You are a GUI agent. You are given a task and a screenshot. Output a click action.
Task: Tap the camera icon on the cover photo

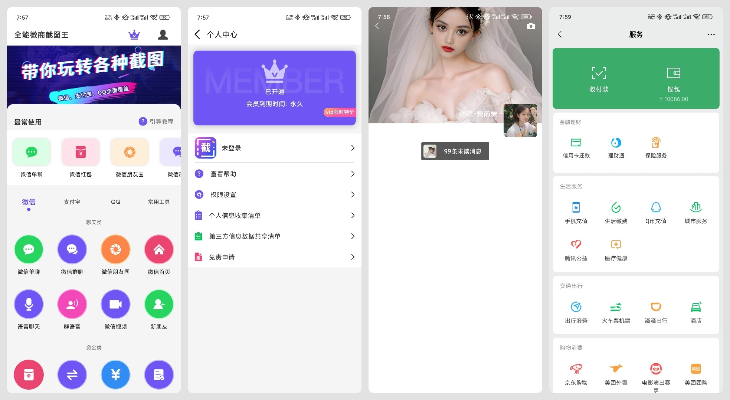(531, 26)
